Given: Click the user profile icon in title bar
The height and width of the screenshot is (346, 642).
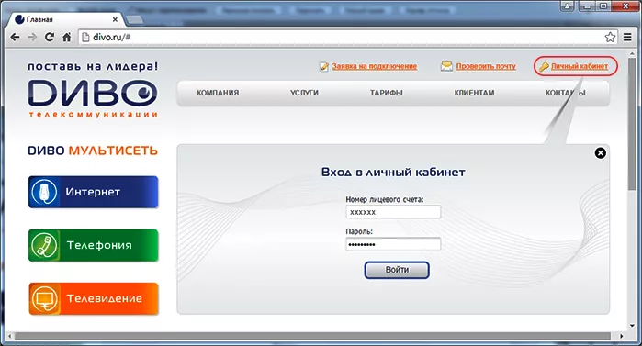Looking at the screenshot, I should tap(567, 6).
